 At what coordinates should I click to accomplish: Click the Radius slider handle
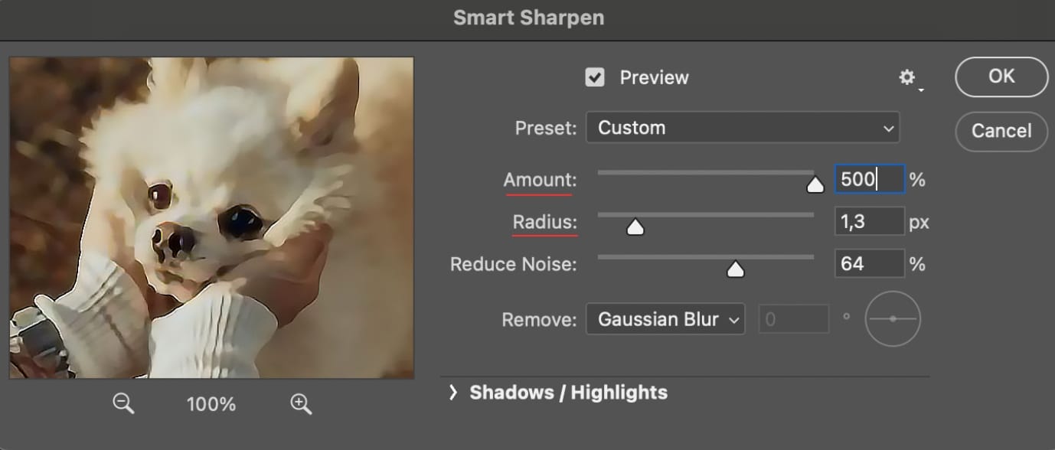[x=635, y=227]
